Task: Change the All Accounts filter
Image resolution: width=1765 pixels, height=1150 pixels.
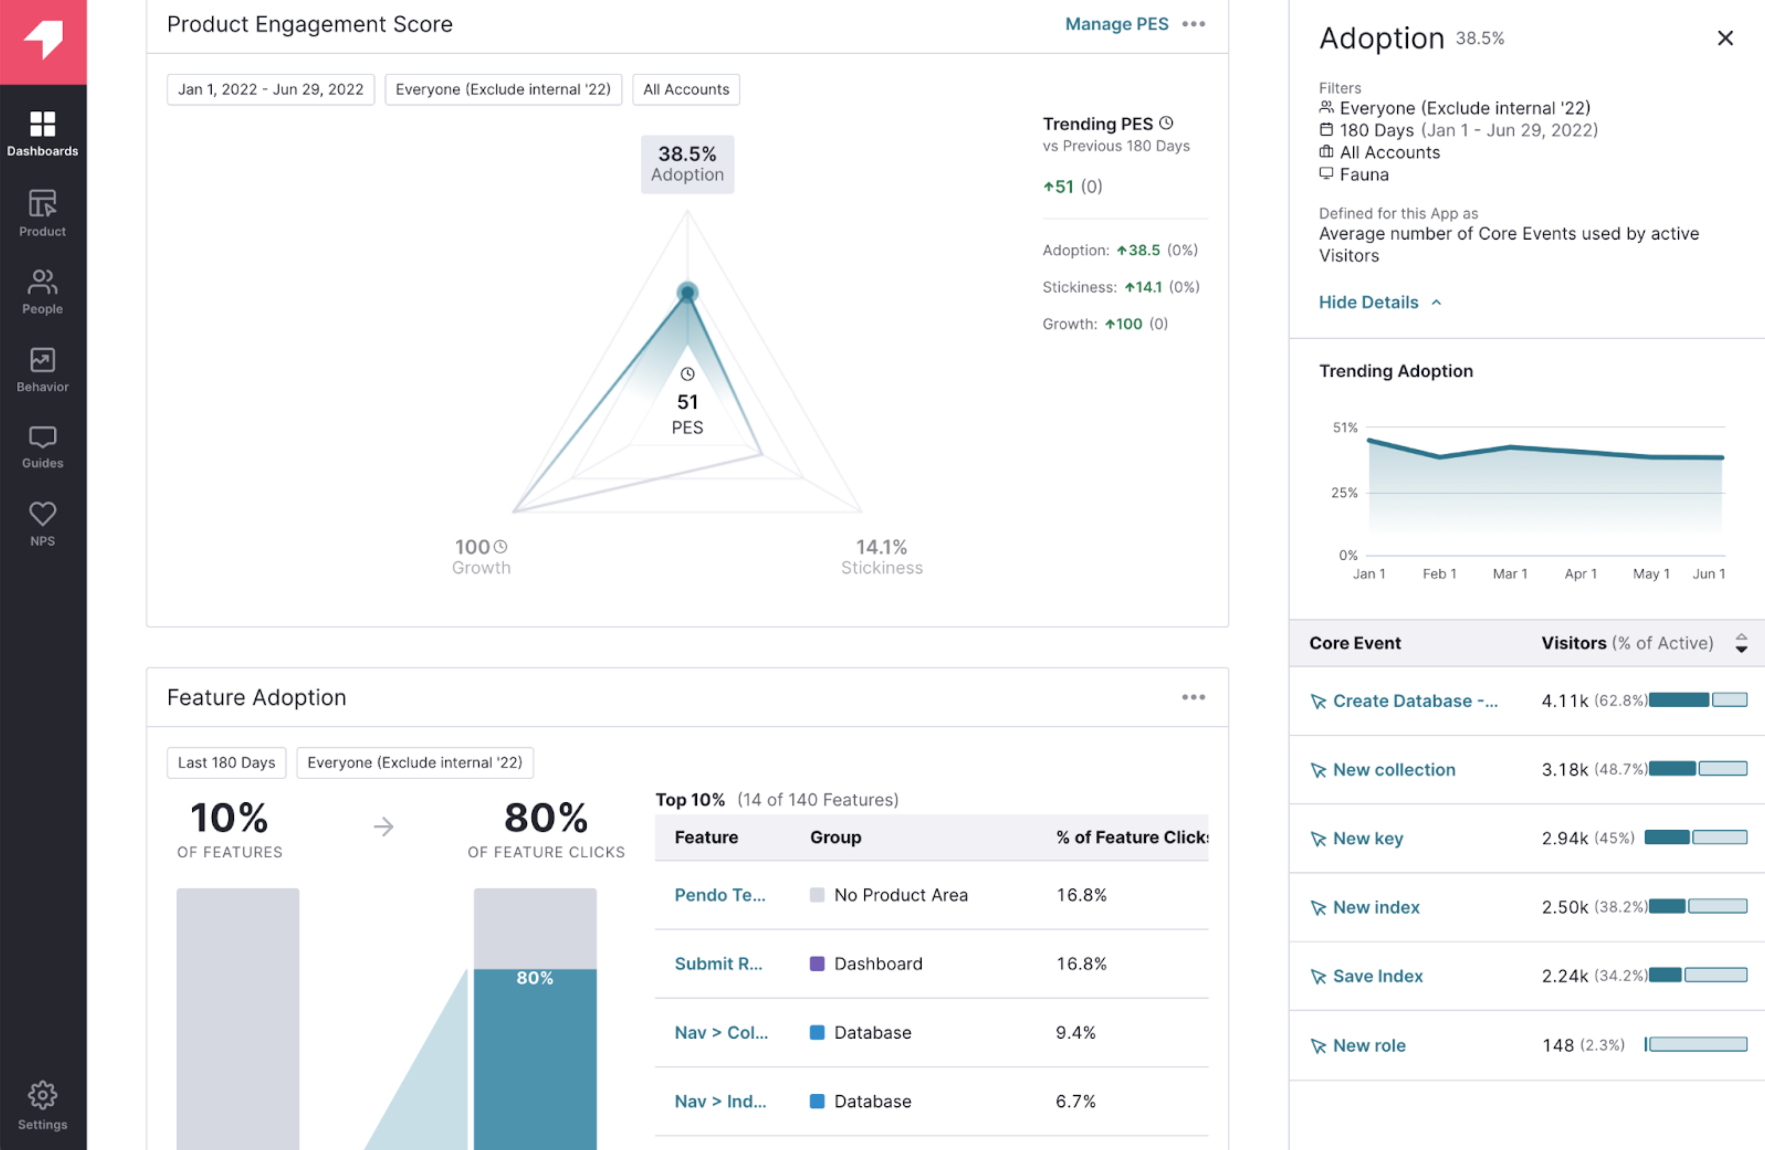Action: tap(685, 90)
